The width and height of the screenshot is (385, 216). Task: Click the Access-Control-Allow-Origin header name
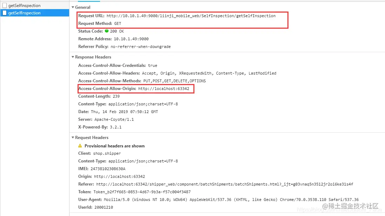click(x=107, y=89)
